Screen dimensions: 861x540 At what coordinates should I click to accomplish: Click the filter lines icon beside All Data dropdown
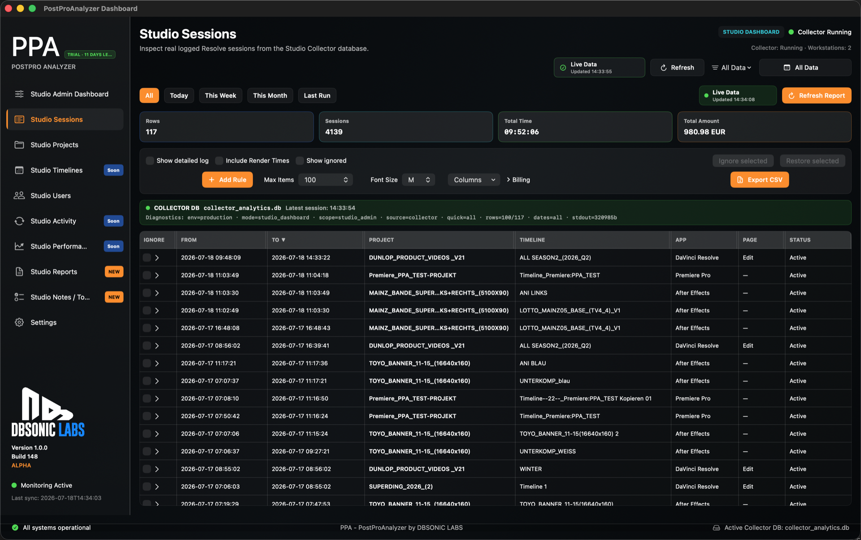tap(715, 68)
